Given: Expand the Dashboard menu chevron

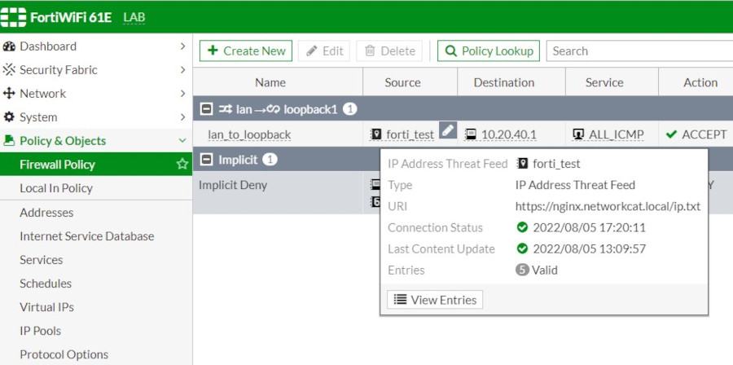Looking at the screenshot, I should click(x=182, y=46).
